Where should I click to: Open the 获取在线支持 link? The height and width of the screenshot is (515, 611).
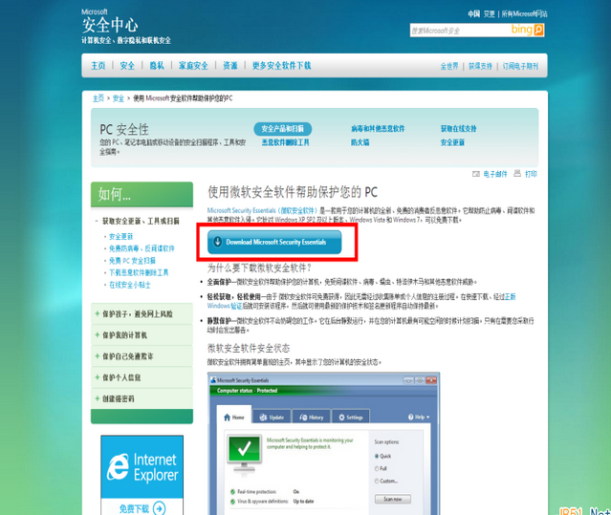[458, 128]
